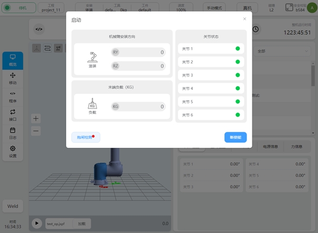Click the 负载 KG weight icon
Image resolution: width=318 pixels, height=233 pixels.
[93, 104]
